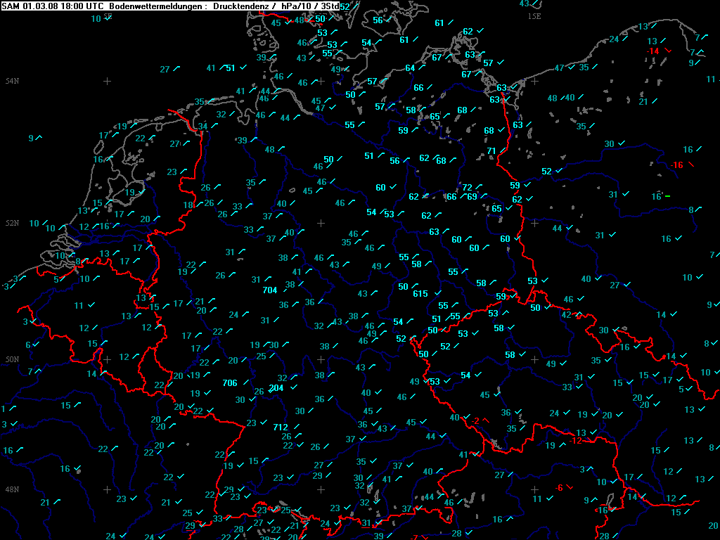
Task: Click the 54N latitude label
Action: [x=12, y=82]
